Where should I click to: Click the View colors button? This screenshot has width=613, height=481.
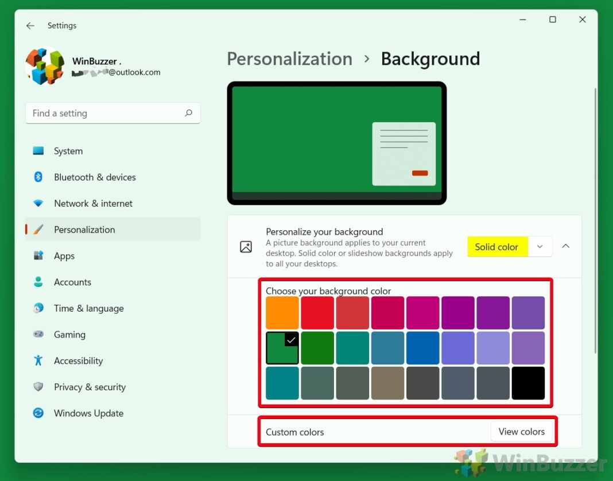pyautogui.click(x=522, y=431)
